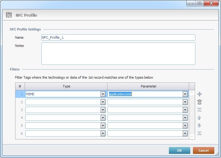Click the add filter plus icon
Viewport: 221px width, 158px height.
pos(199,94)
